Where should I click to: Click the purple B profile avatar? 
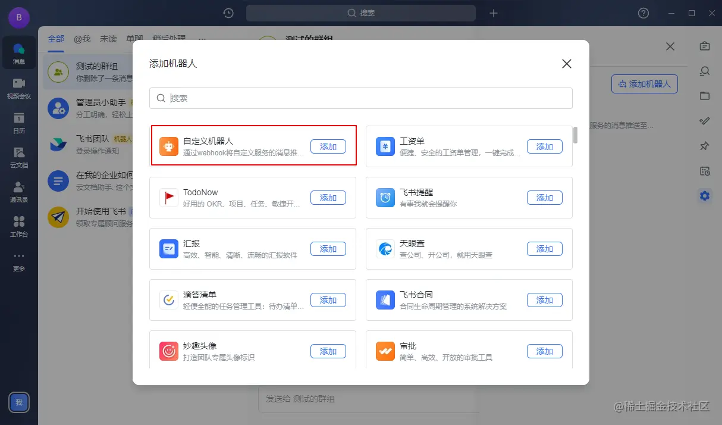pyautogui.click(x=19, y=17)
